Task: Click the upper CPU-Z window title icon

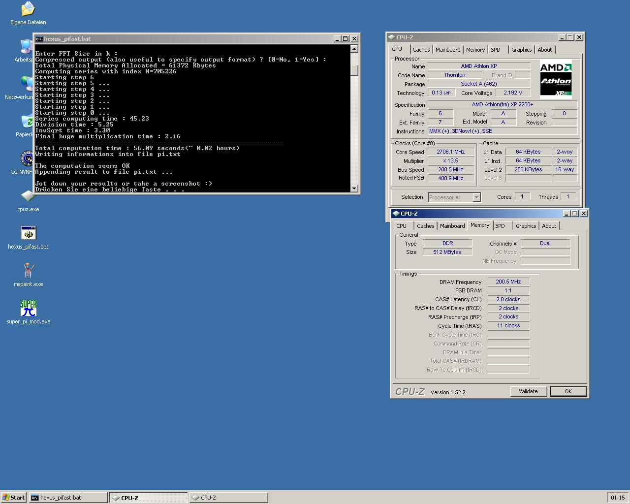Action: coord(392,37)
